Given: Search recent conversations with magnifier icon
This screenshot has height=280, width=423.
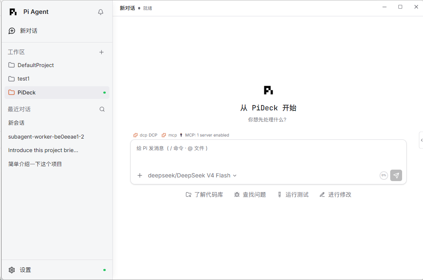Looking at the screenshot, I should click(x=102, y=109).
